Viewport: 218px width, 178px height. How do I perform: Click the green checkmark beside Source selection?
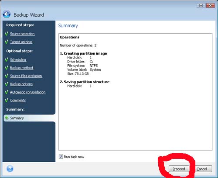tap(7, 34)
